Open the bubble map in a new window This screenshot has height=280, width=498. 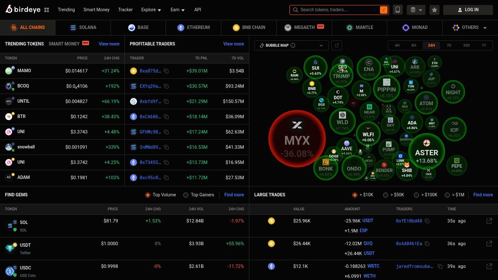point(337,45)
